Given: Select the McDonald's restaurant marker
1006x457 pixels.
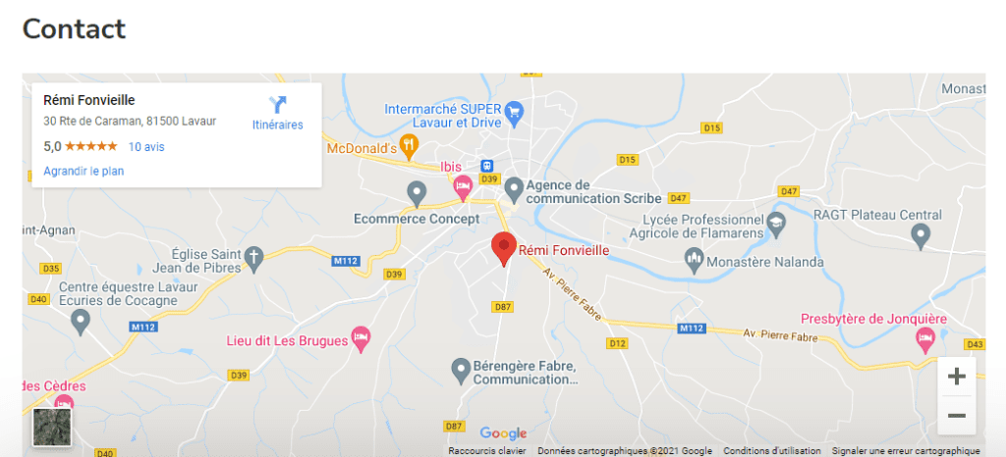Looking at the screenshot, I should coord(409,148).
